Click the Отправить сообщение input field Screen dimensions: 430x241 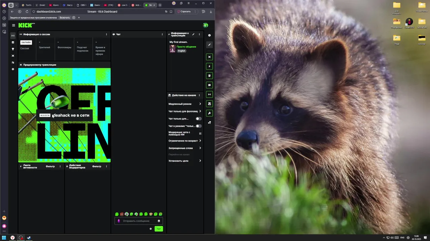(139, 221)
